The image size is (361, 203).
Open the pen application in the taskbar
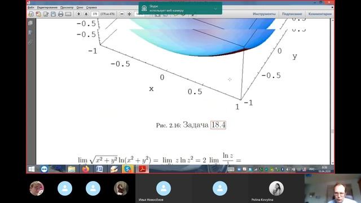point(113,169)
